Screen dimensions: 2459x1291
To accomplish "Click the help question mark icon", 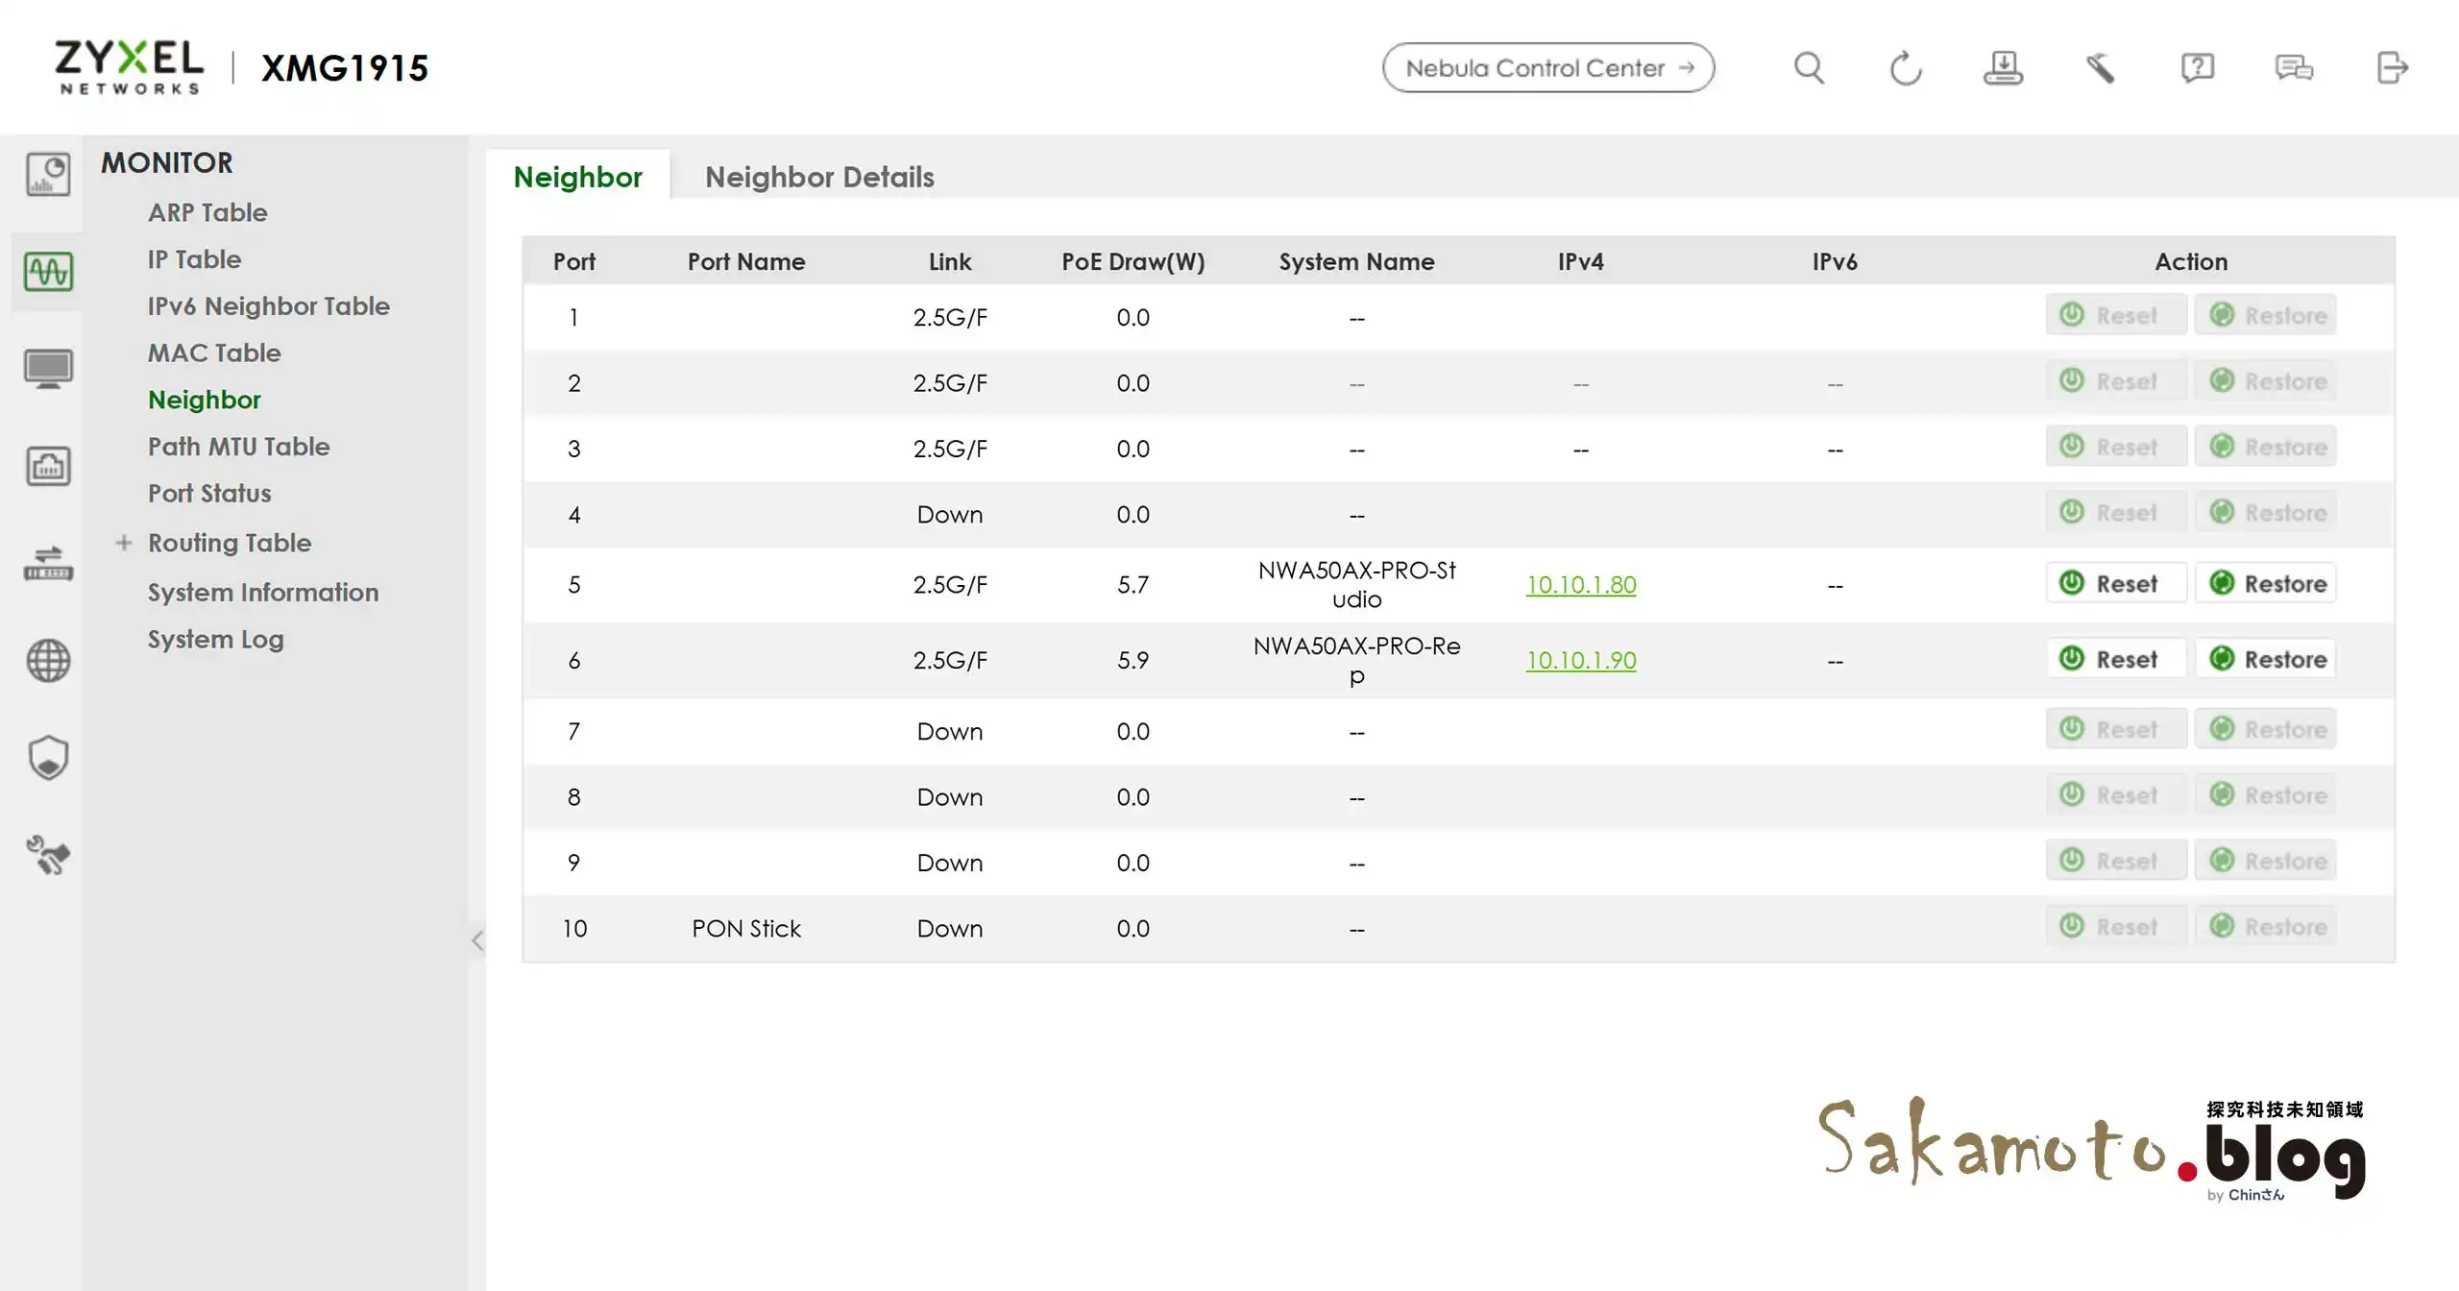I will [2197, 68].
